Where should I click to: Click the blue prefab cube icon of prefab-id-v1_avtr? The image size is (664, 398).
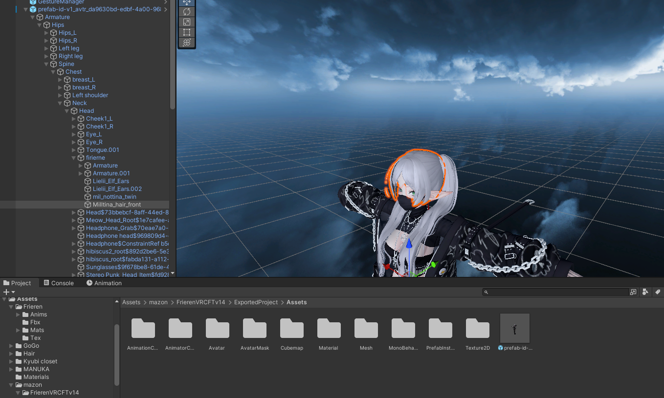pyautogui.click(x=33, y=9)
